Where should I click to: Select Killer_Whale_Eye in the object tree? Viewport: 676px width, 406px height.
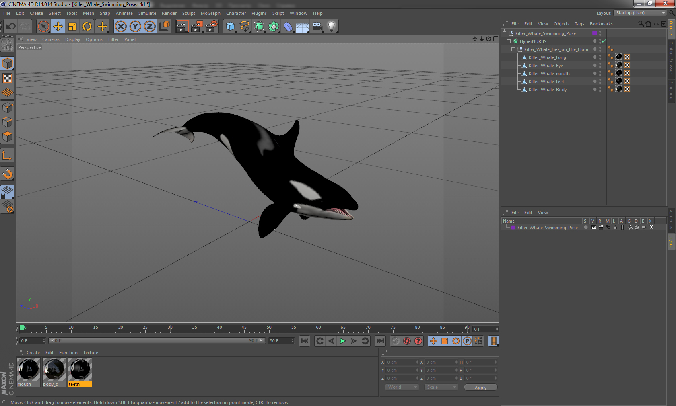pos(546,66)
